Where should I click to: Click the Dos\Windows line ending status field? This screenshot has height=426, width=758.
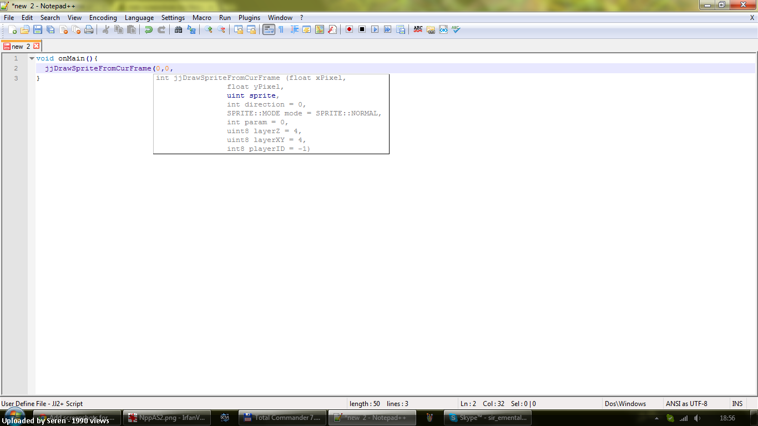[625, 404]
